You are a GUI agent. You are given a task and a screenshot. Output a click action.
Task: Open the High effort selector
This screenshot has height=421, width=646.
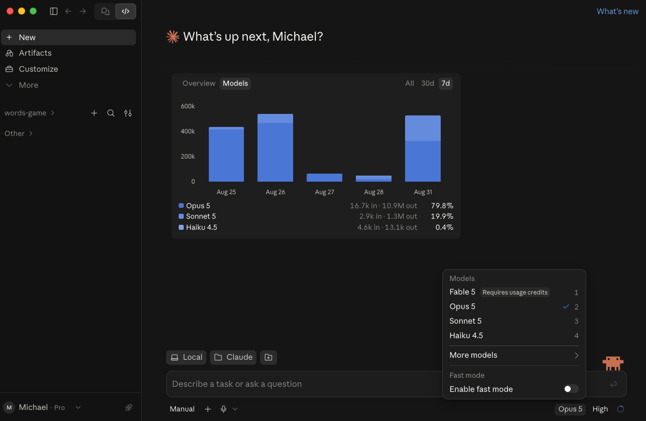coord(600,409)
